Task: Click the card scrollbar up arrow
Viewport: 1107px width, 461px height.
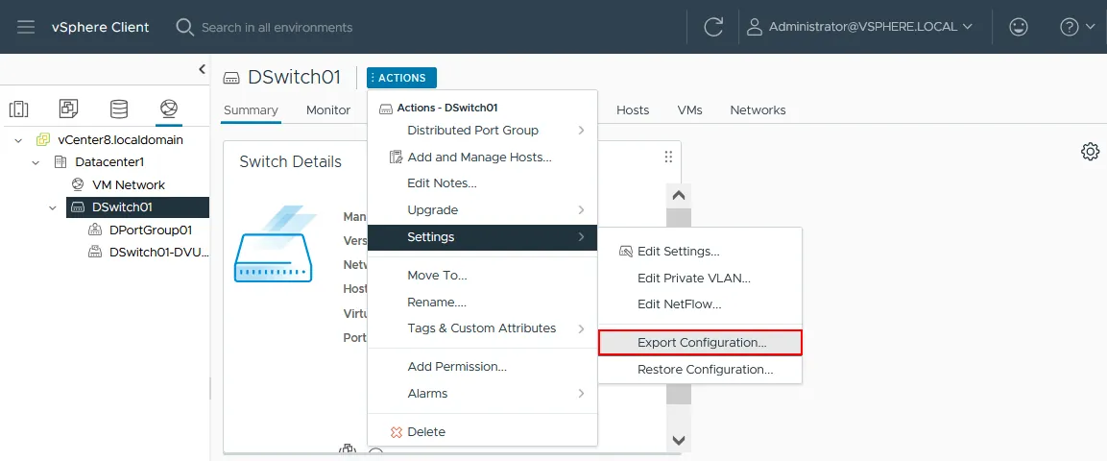Action: coord(679,196)
